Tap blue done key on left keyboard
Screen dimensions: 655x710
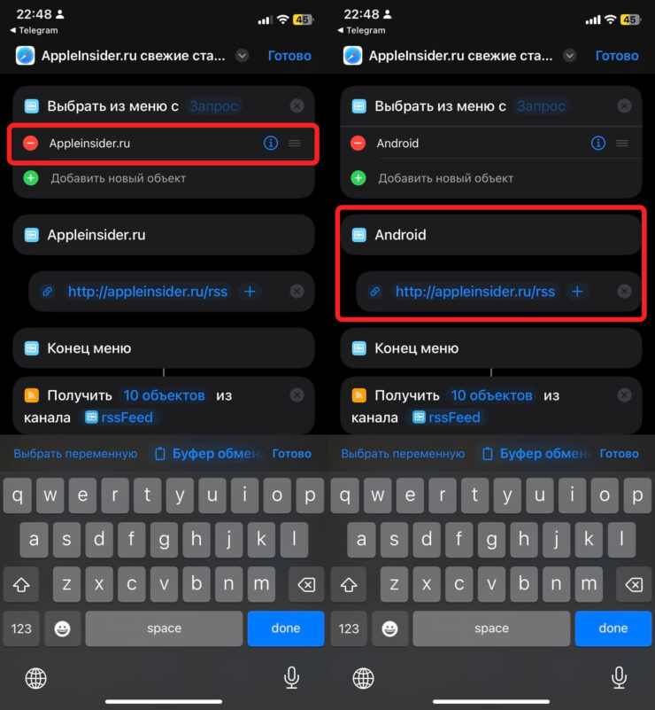click(x=286, y=628)
